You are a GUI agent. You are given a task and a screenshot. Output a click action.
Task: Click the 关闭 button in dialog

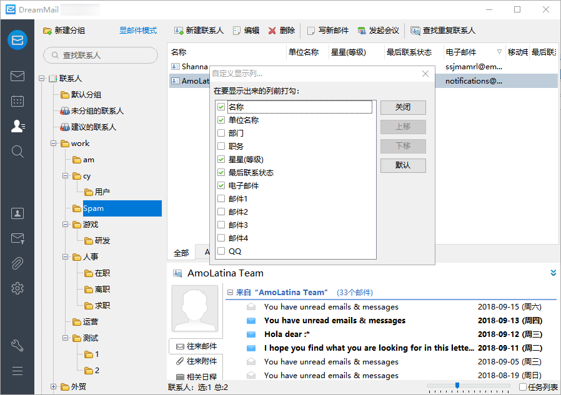[x=403, y=107]
